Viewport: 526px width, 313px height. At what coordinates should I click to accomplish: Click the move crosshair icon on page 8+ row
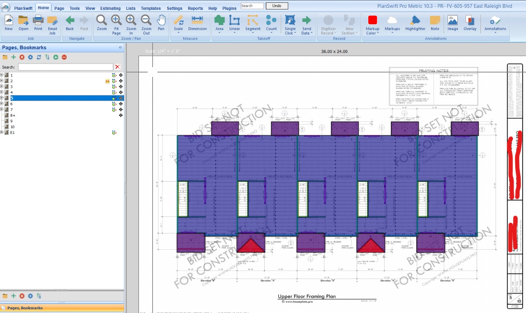pyautogui.click(x=121, y=115)
